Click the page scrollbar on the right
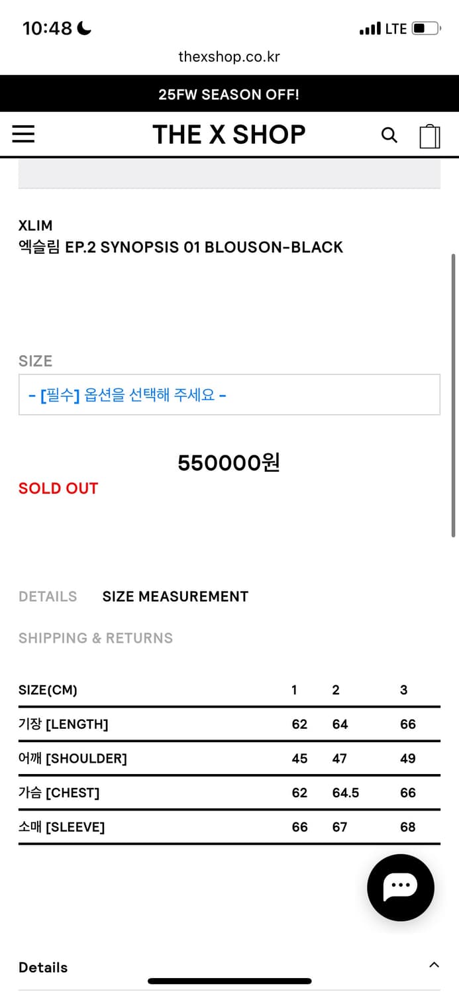 point(454,395)
